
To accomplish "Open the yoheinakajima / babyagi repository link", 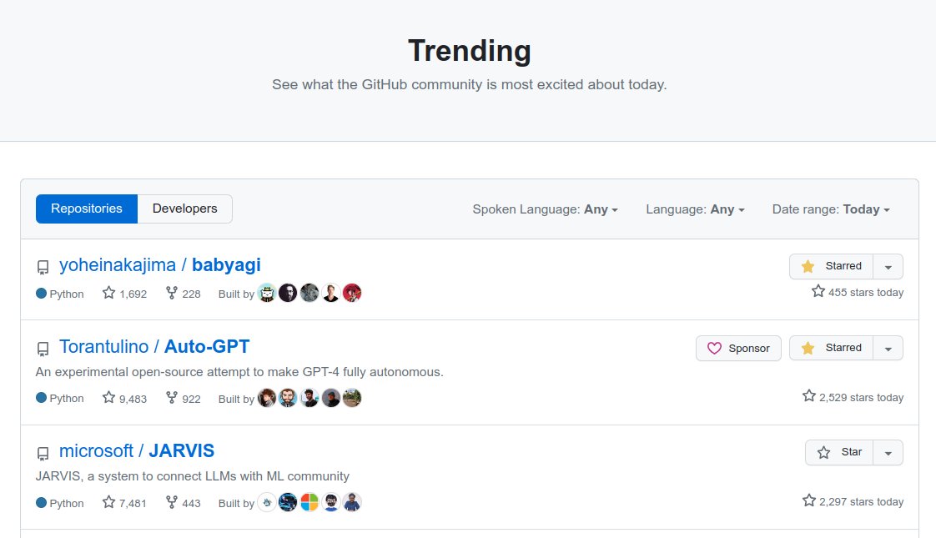I will 160,264.
